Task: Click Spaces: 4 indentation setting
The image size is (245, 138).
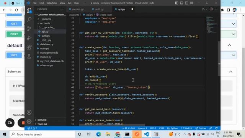Action: point(142,128)
